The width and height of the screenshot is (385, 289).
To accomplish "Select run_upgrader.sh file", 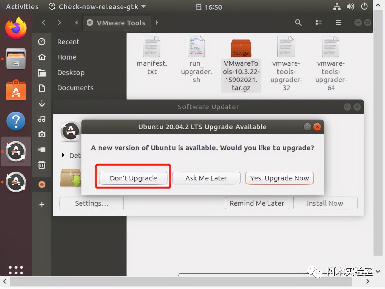I will [196, 60].
